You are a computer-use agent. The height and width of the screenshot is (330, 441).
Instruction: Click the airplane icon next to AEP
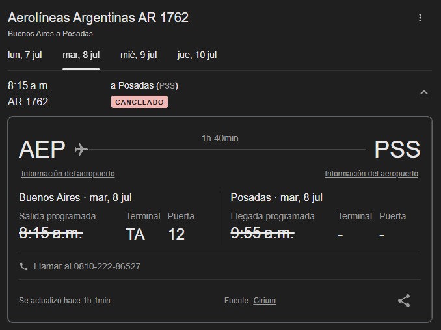point(81,149)
